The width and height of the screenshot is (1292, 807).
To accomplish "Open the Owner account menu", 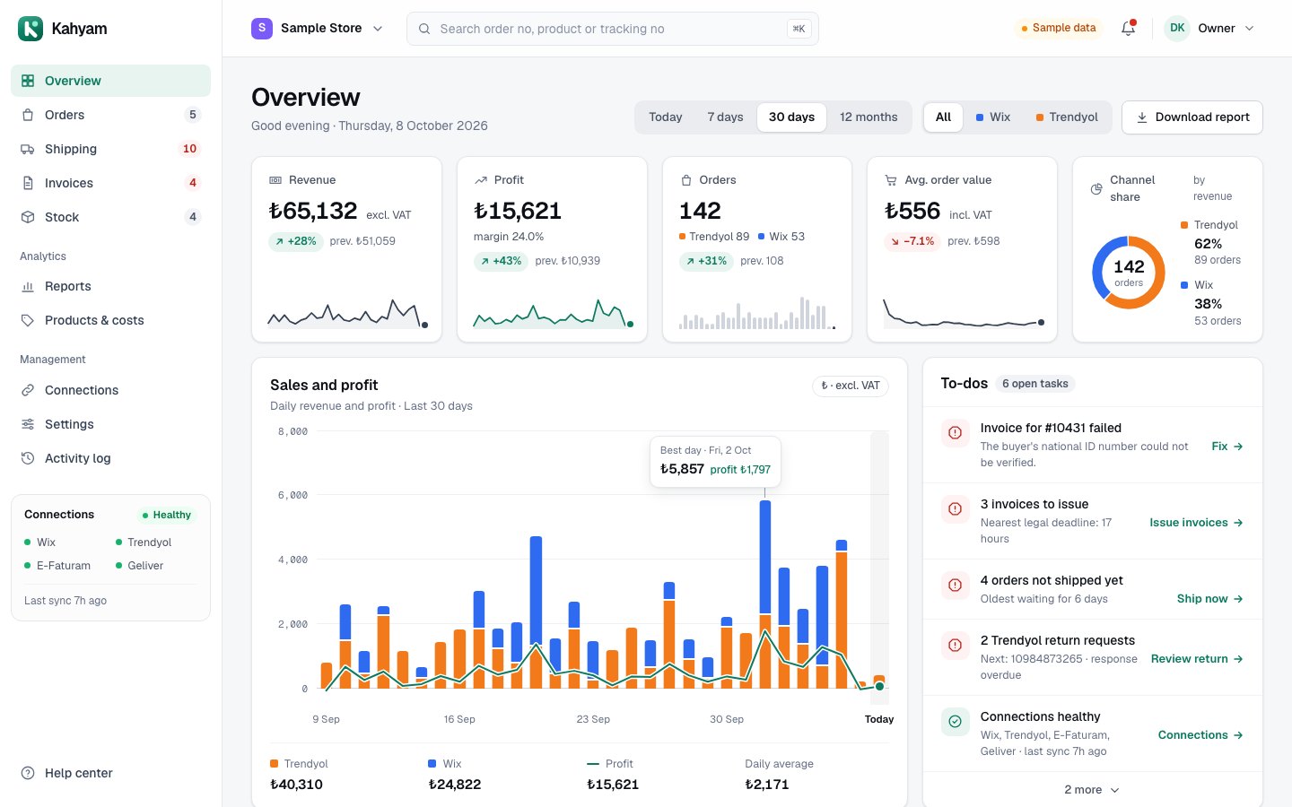I will point(1209,29).
